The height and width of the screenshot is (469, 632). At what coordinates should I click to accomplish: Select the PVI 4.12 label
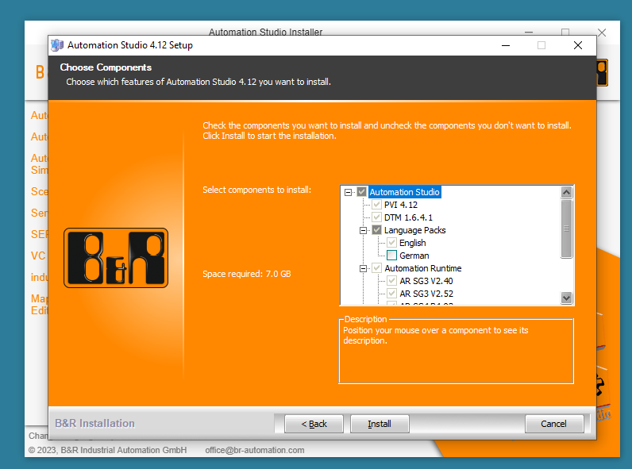point(401,205)
